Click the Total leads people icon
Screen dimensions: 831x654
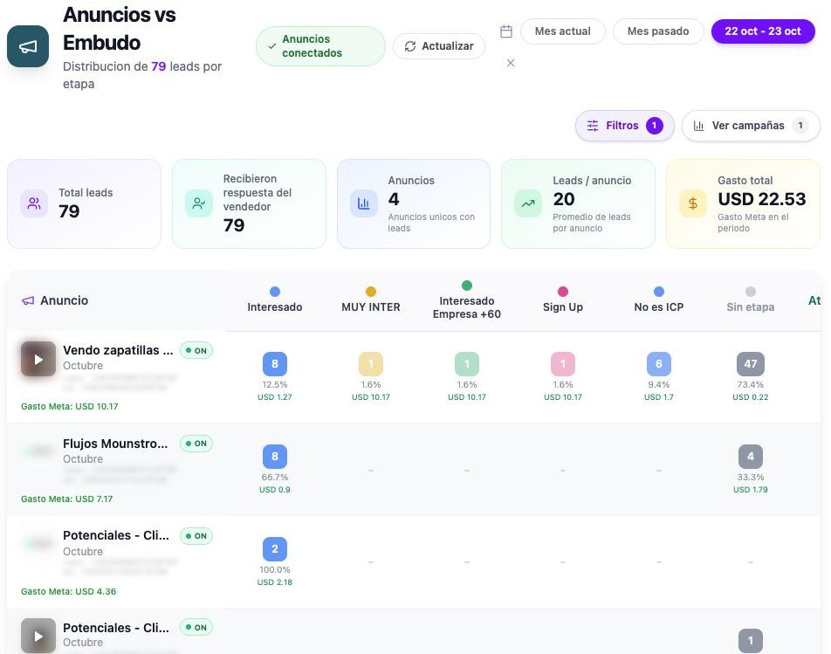(34, 203)
